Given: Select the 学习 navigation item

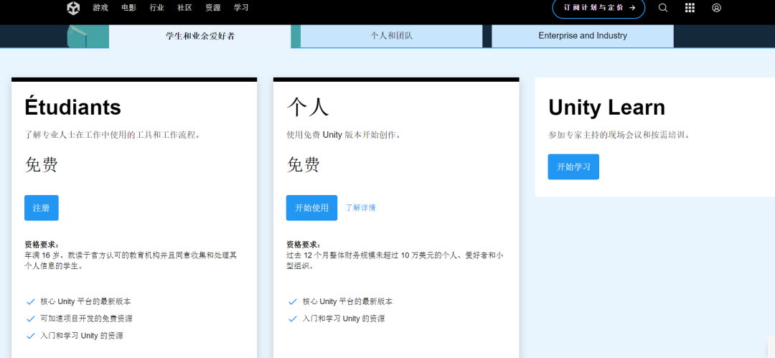Looking at the screenshot, I should point(241,8).
